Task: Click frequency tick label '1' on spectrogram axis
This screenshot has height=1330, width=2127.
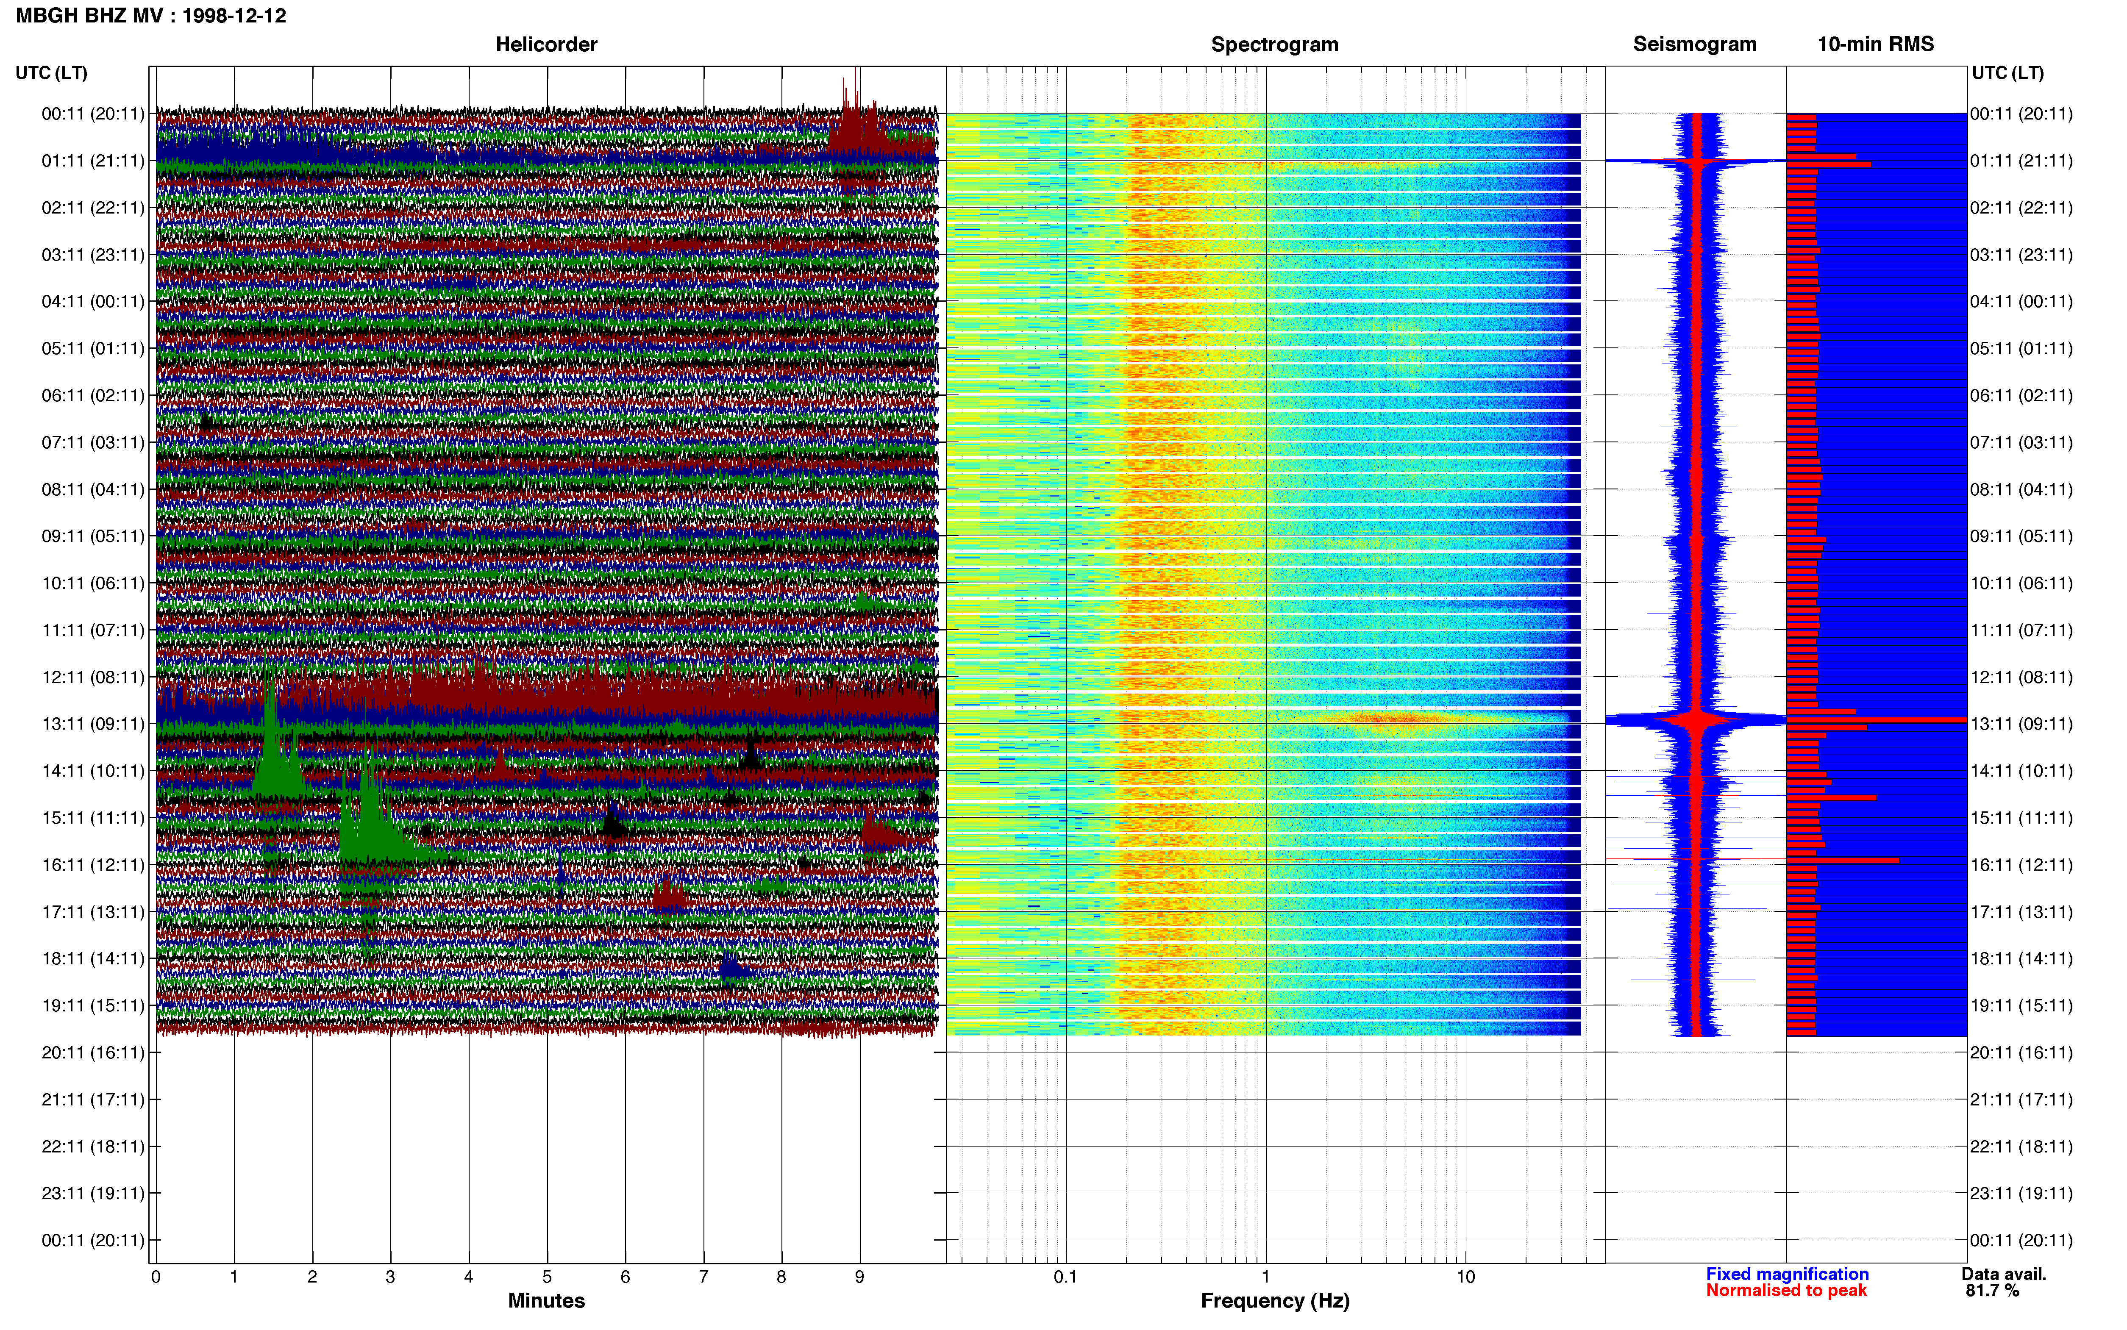Action: 1266,1277
